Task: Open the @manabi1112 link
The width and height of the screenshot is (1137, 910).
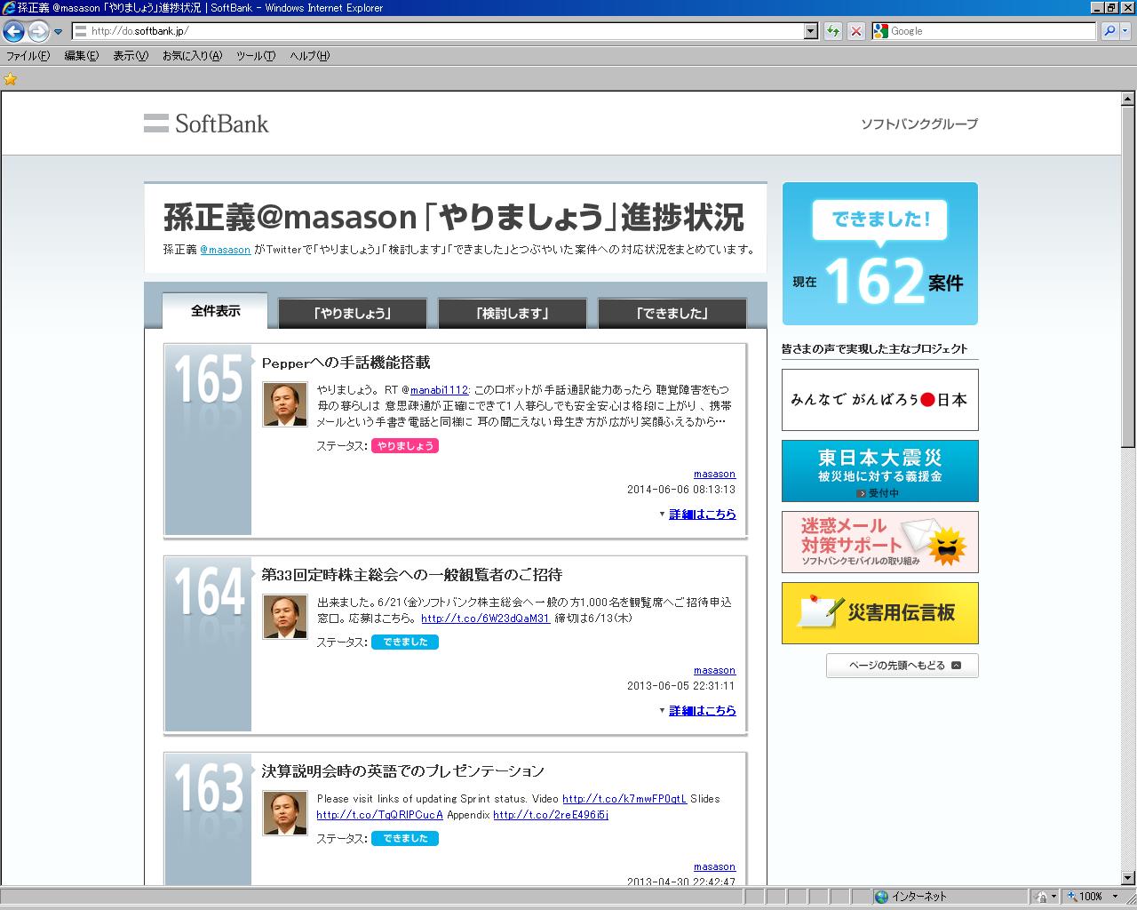Action: [439, 390]
